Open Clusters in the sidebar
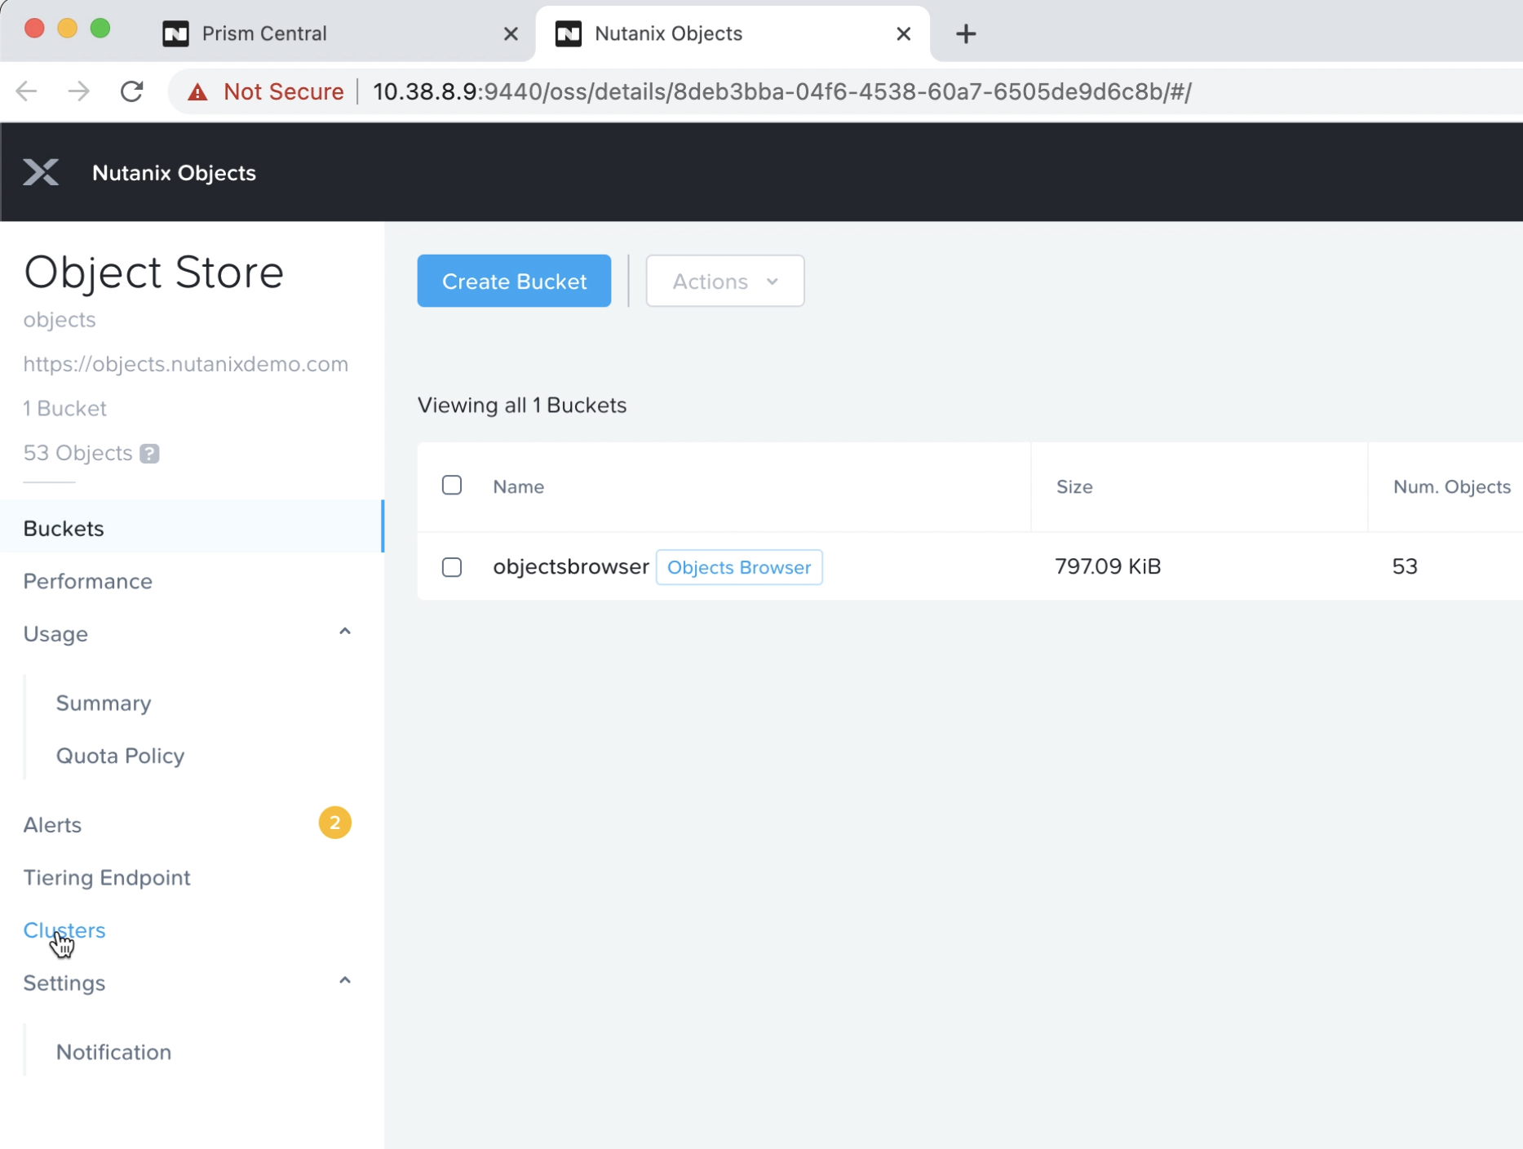1523x1149 pixels. (x=64, y=930)
